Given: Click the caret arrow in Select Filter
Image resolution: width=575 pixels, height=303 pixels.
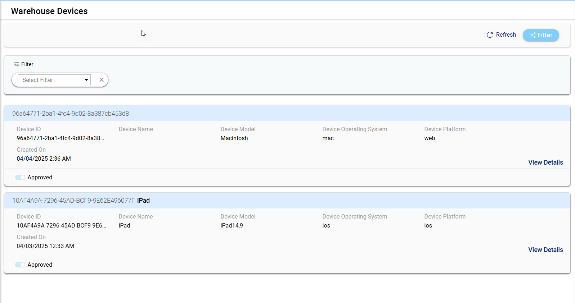Looking at the screenshot, I should tap(86, 80).
